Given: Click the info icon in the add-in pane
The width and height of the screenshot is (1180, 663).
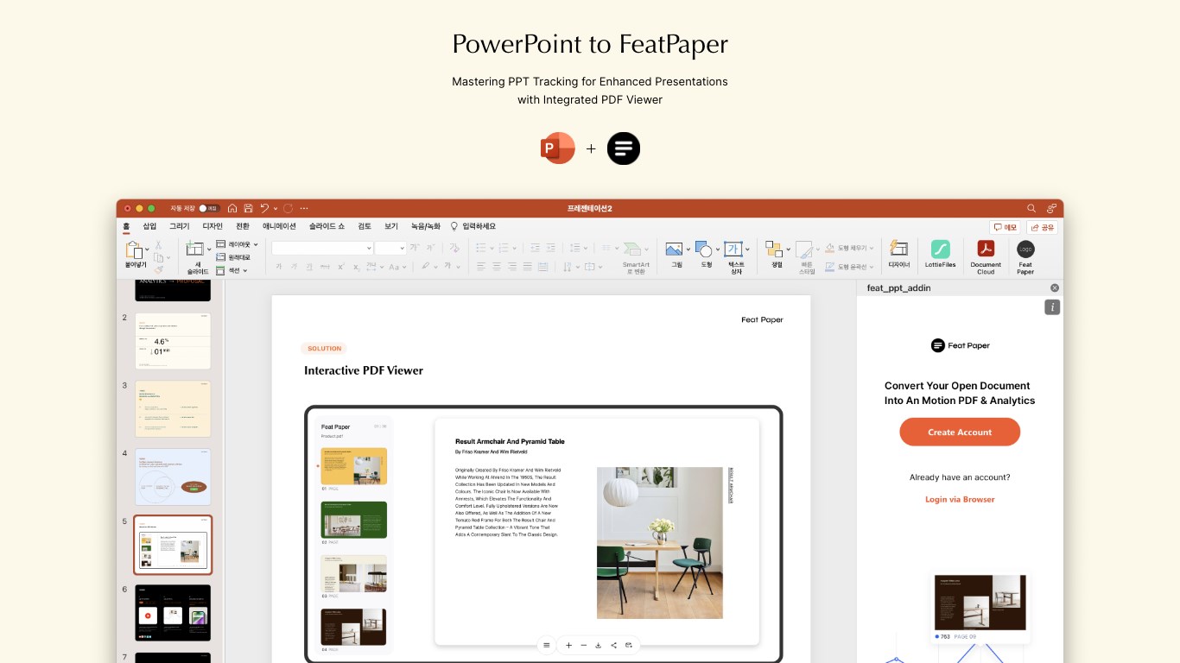Looking at the screenshot, I should [1051, 307].
